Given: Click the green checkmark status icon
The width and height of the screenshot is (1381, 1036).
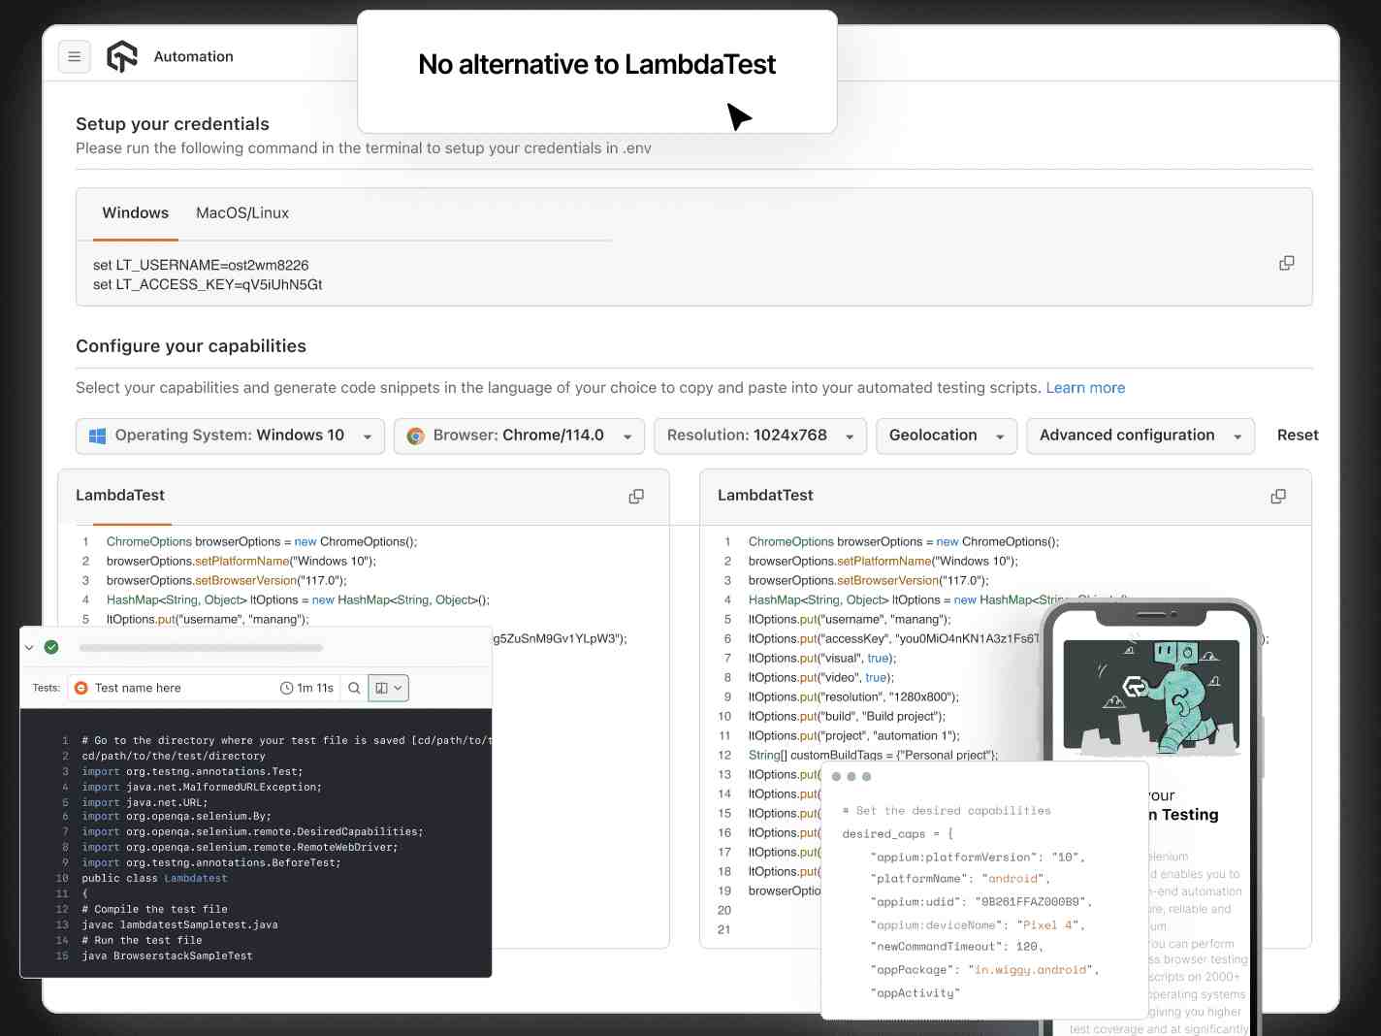Looking at the screenshot, I should [x=52, y=647].
